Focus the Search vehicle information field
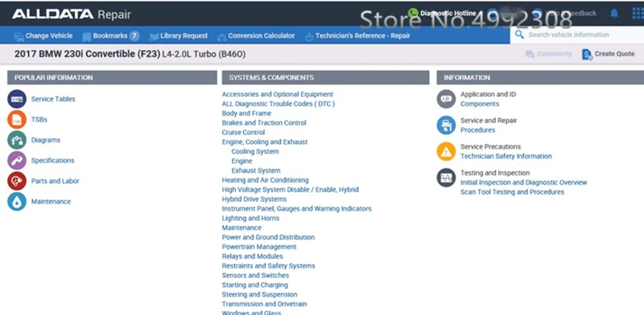 [577, 35]
